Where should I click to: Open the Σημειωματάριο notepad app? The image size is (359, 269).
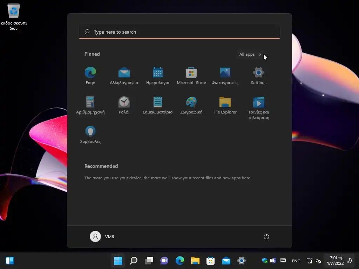pos(157,105)
